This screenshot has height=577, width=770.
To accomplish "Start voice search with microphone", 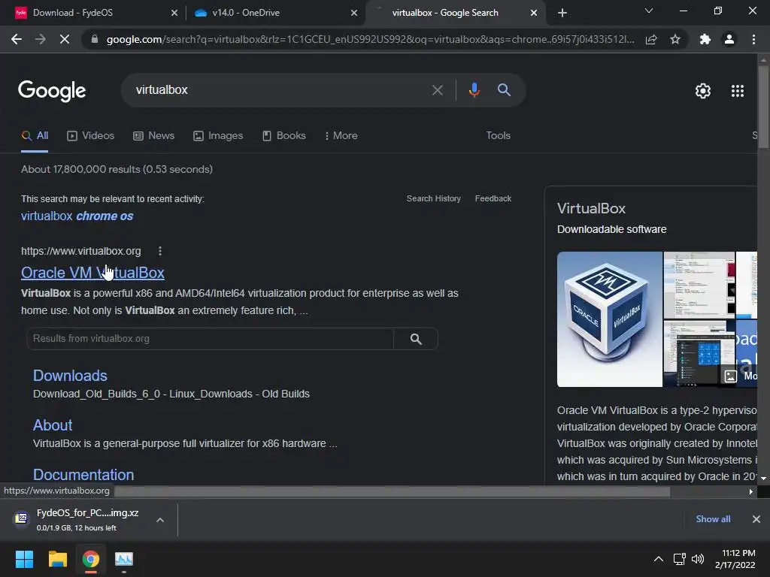I will [x=474, y=90].
